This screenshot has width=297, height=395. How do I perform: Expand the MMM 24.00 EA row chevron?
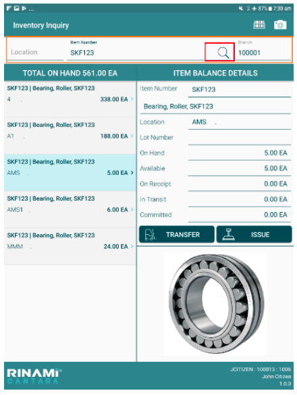coord(132,246)
